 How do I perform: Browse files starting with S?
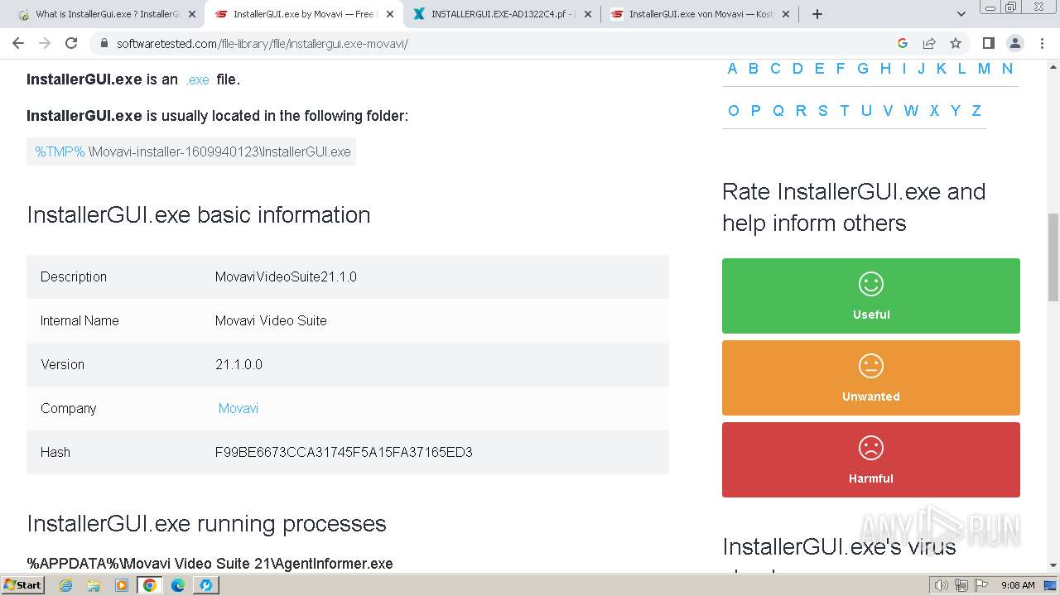click(823, 110)
